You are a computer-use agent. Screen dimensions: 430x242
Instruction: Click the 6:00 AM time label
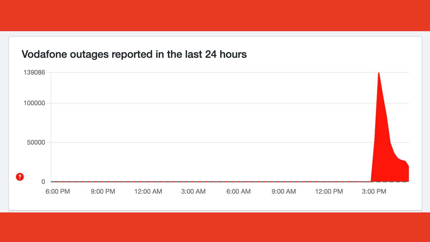tap(238, 191)
